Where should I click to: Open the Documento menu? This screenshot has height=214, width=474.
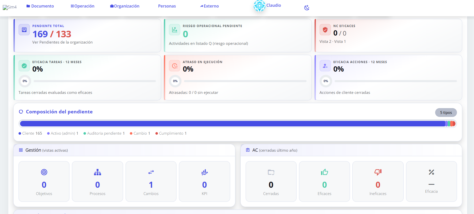tap(40, 6)
